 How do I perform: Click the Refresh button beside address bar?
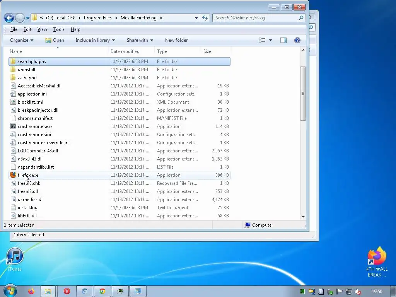(205, 18)
